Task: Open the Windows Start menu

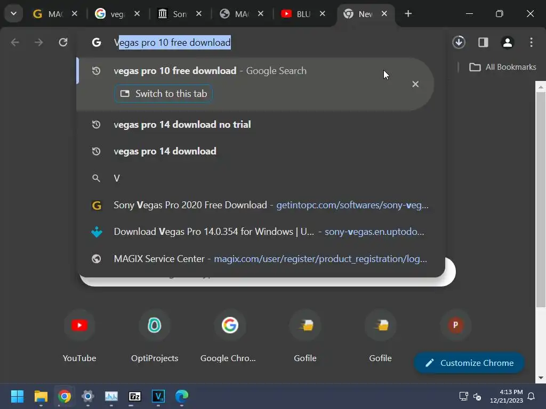Action: coord(17,396)
